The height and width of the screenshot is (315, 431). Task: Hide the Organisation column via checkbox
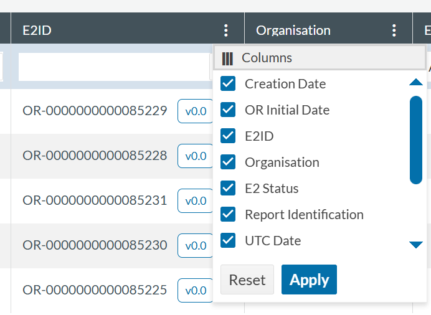229,162
